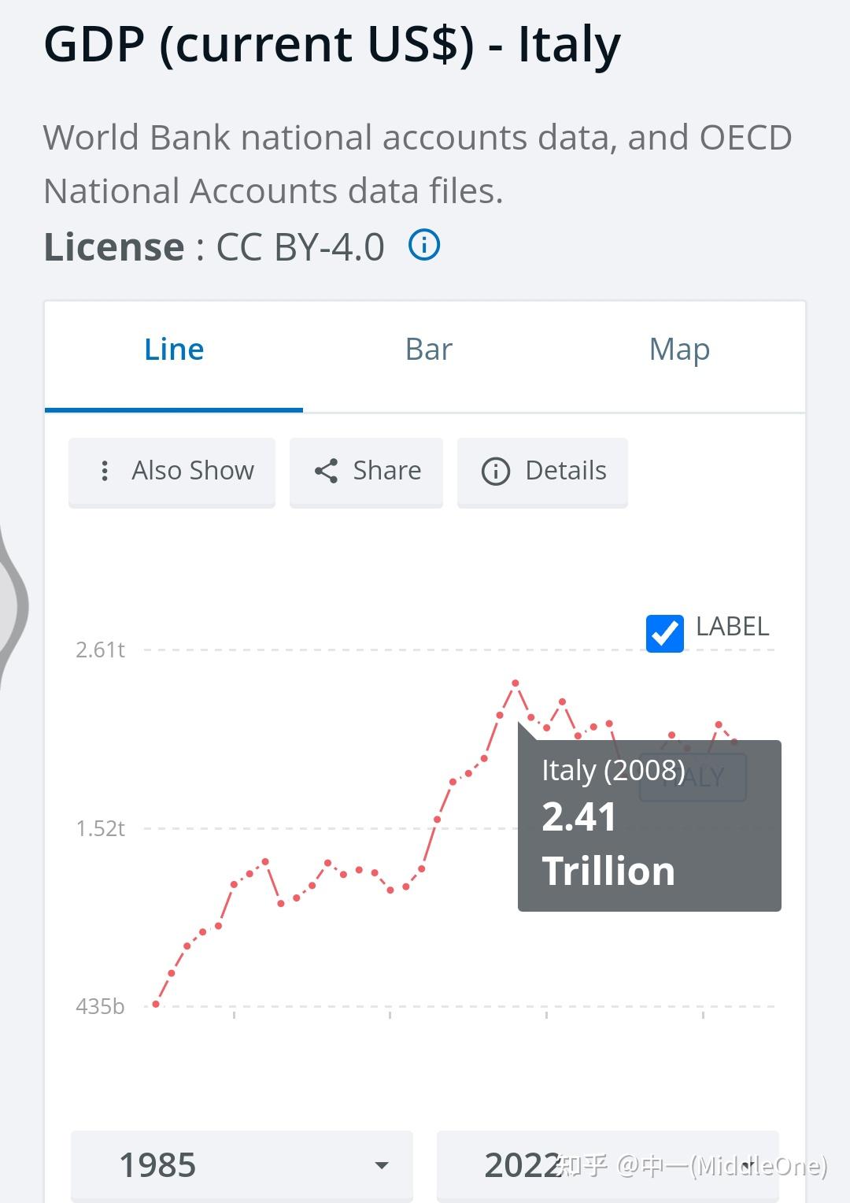Click the CC BY-4.0 license text
Viewport: 850px width, 1203px height.
300,247
